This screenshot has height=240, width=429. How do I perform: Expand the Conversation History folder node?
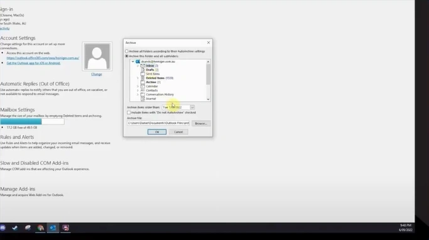pos(138,94)
